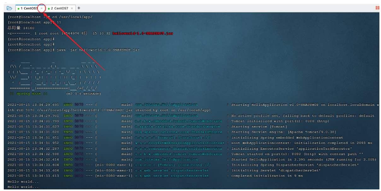This screenshot has width=381, height=191.
Task: Click the 'cd /usr/local/app/' command line
Action: click(x=72, y=17)
